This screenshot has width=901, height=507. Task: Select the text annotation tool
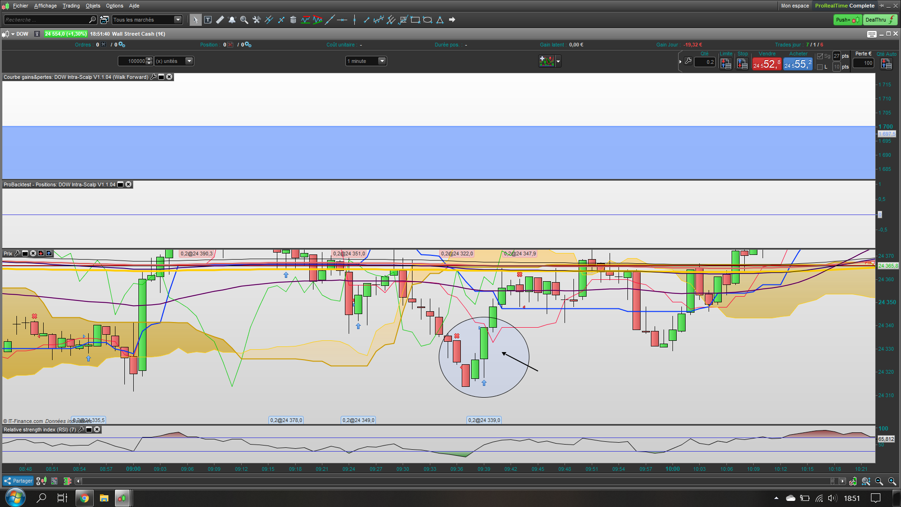[208, 20]
